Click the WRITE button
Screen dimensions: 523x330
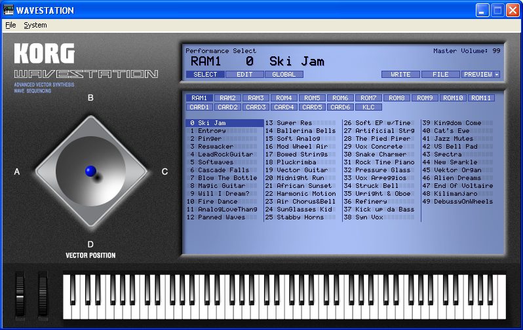pos(400,75)
